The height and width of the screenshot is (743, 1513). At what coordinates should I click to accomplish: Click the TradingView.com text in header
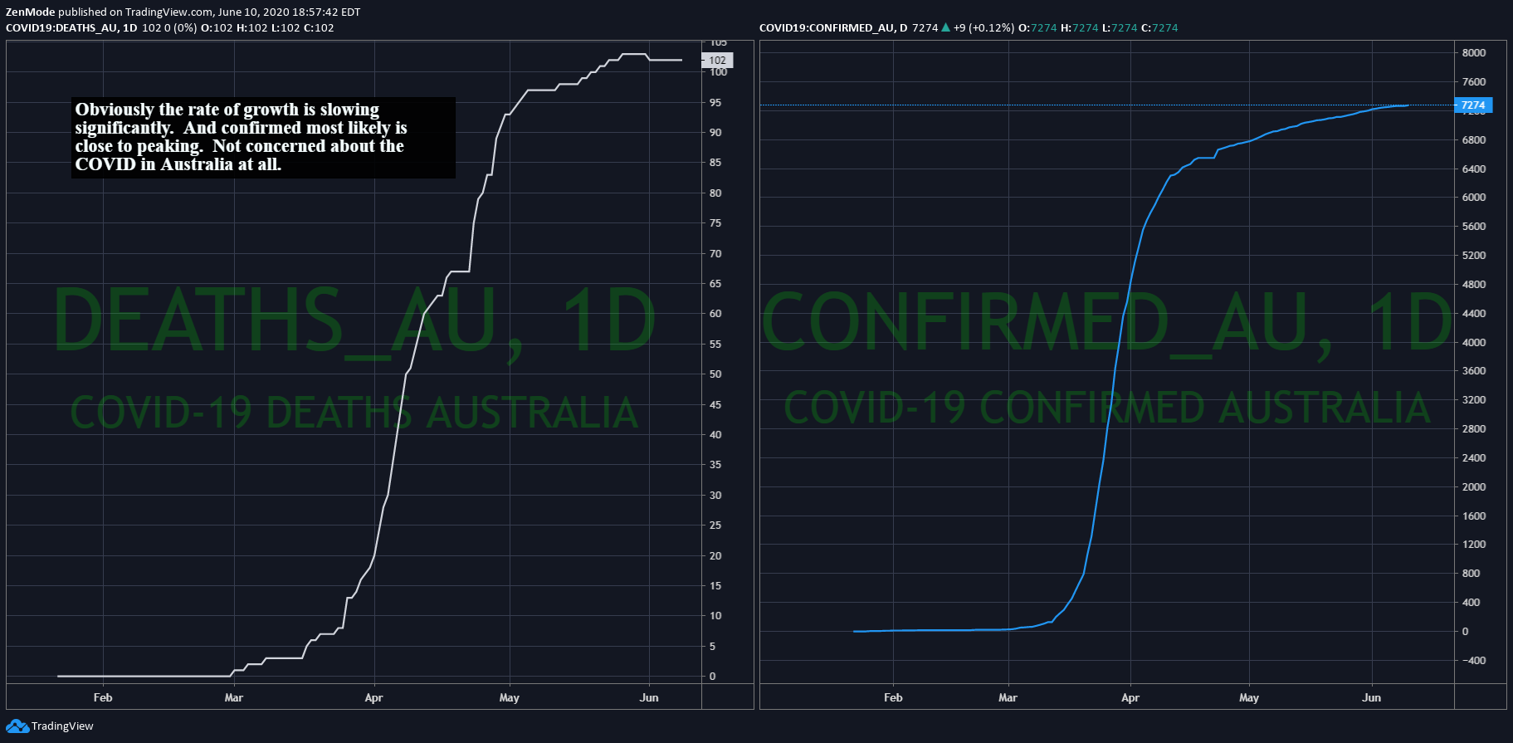tap(168, 12)
